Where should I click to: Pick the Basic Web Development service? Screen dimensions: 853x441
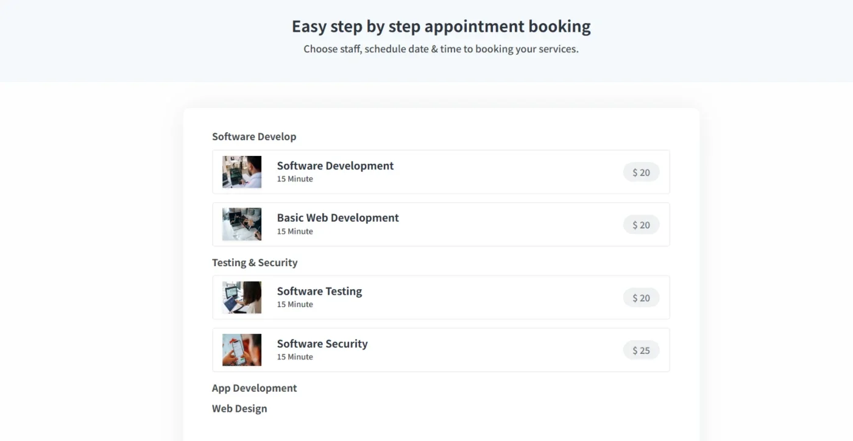click(x=441, y=224)
